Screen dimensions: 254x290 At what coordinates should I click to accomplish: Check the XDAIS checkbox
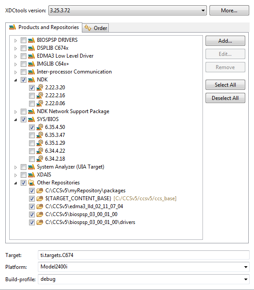click(x=23, y=175)
